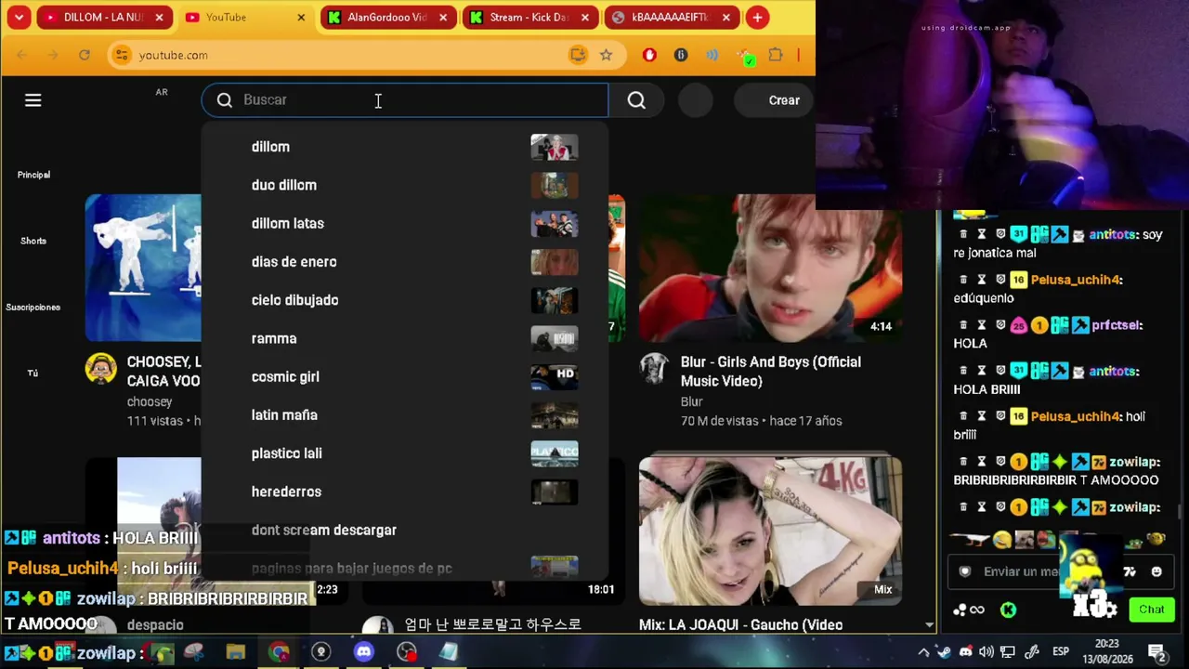This screenshot has height=669, width=1189.
Task: Click the blue sound waves extension icon
Action: pos(712,55)
